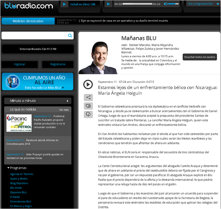The image size is (221, 209).
Task: Open El Radar program
Action: tap(15, 197)
